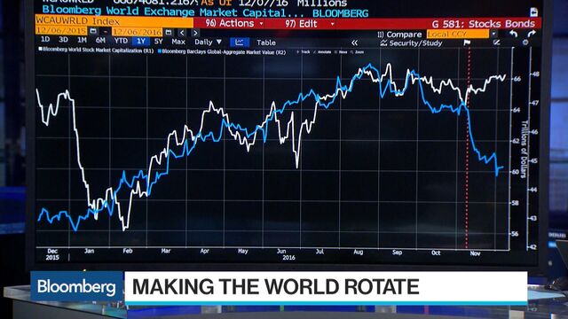568x319 pixels.
Task: Open calendar picker for start date 12/06/2015
Action: tap(93, 31)
